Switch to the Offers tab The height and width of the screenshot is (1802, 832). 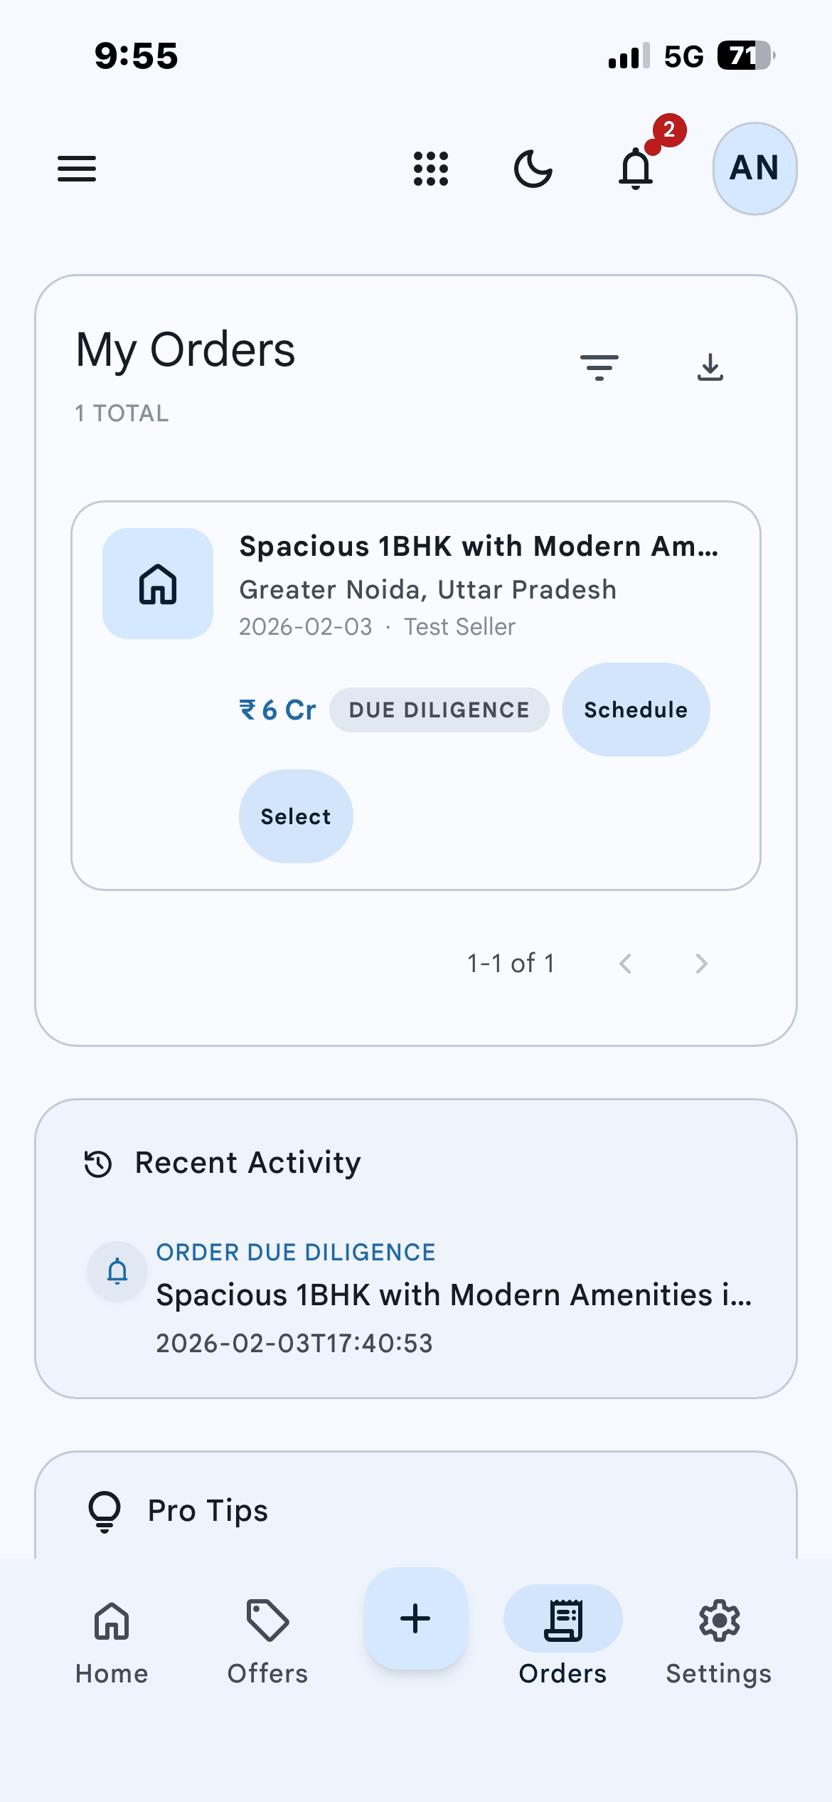[x=267, y=1637]
